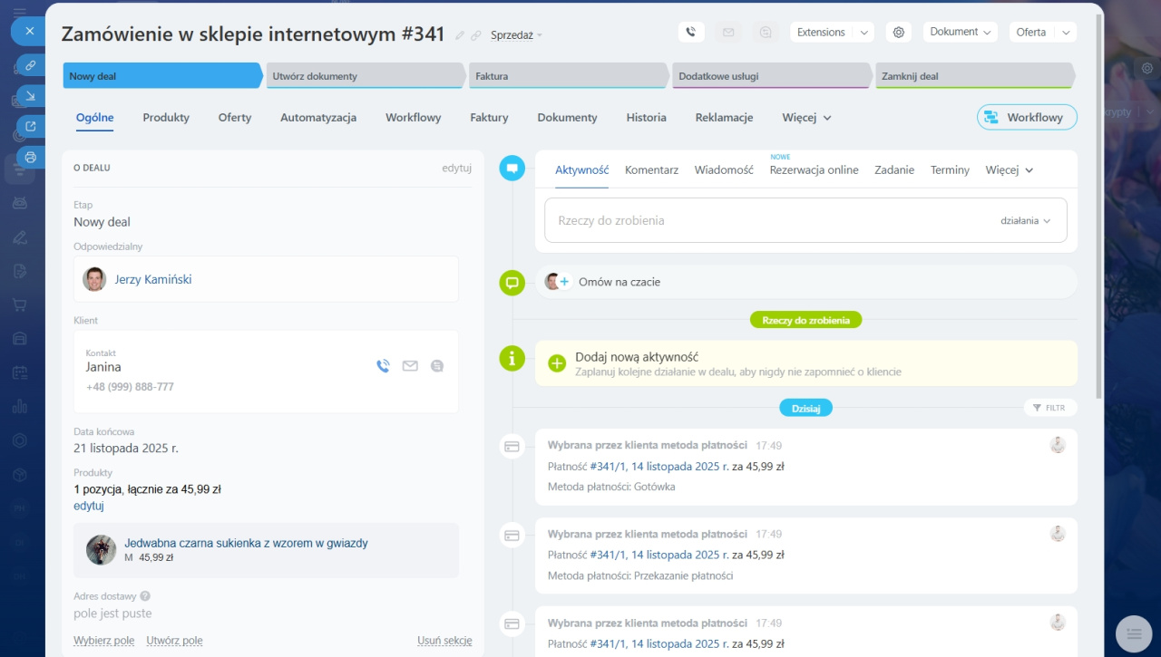Set deal stage to Faktura
Image resolution: width=1161 pixels, height=657 pixels.
[x=568, y=76]
